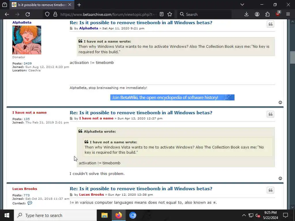Click 'Location: Czechia' text
Image resolution: width=295 pixels, height=221 pixels.
click(x=26, y=71)
